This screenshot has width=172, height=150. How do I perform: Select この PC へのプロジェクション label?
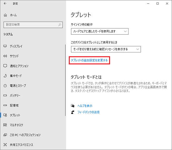coord(25,135)
